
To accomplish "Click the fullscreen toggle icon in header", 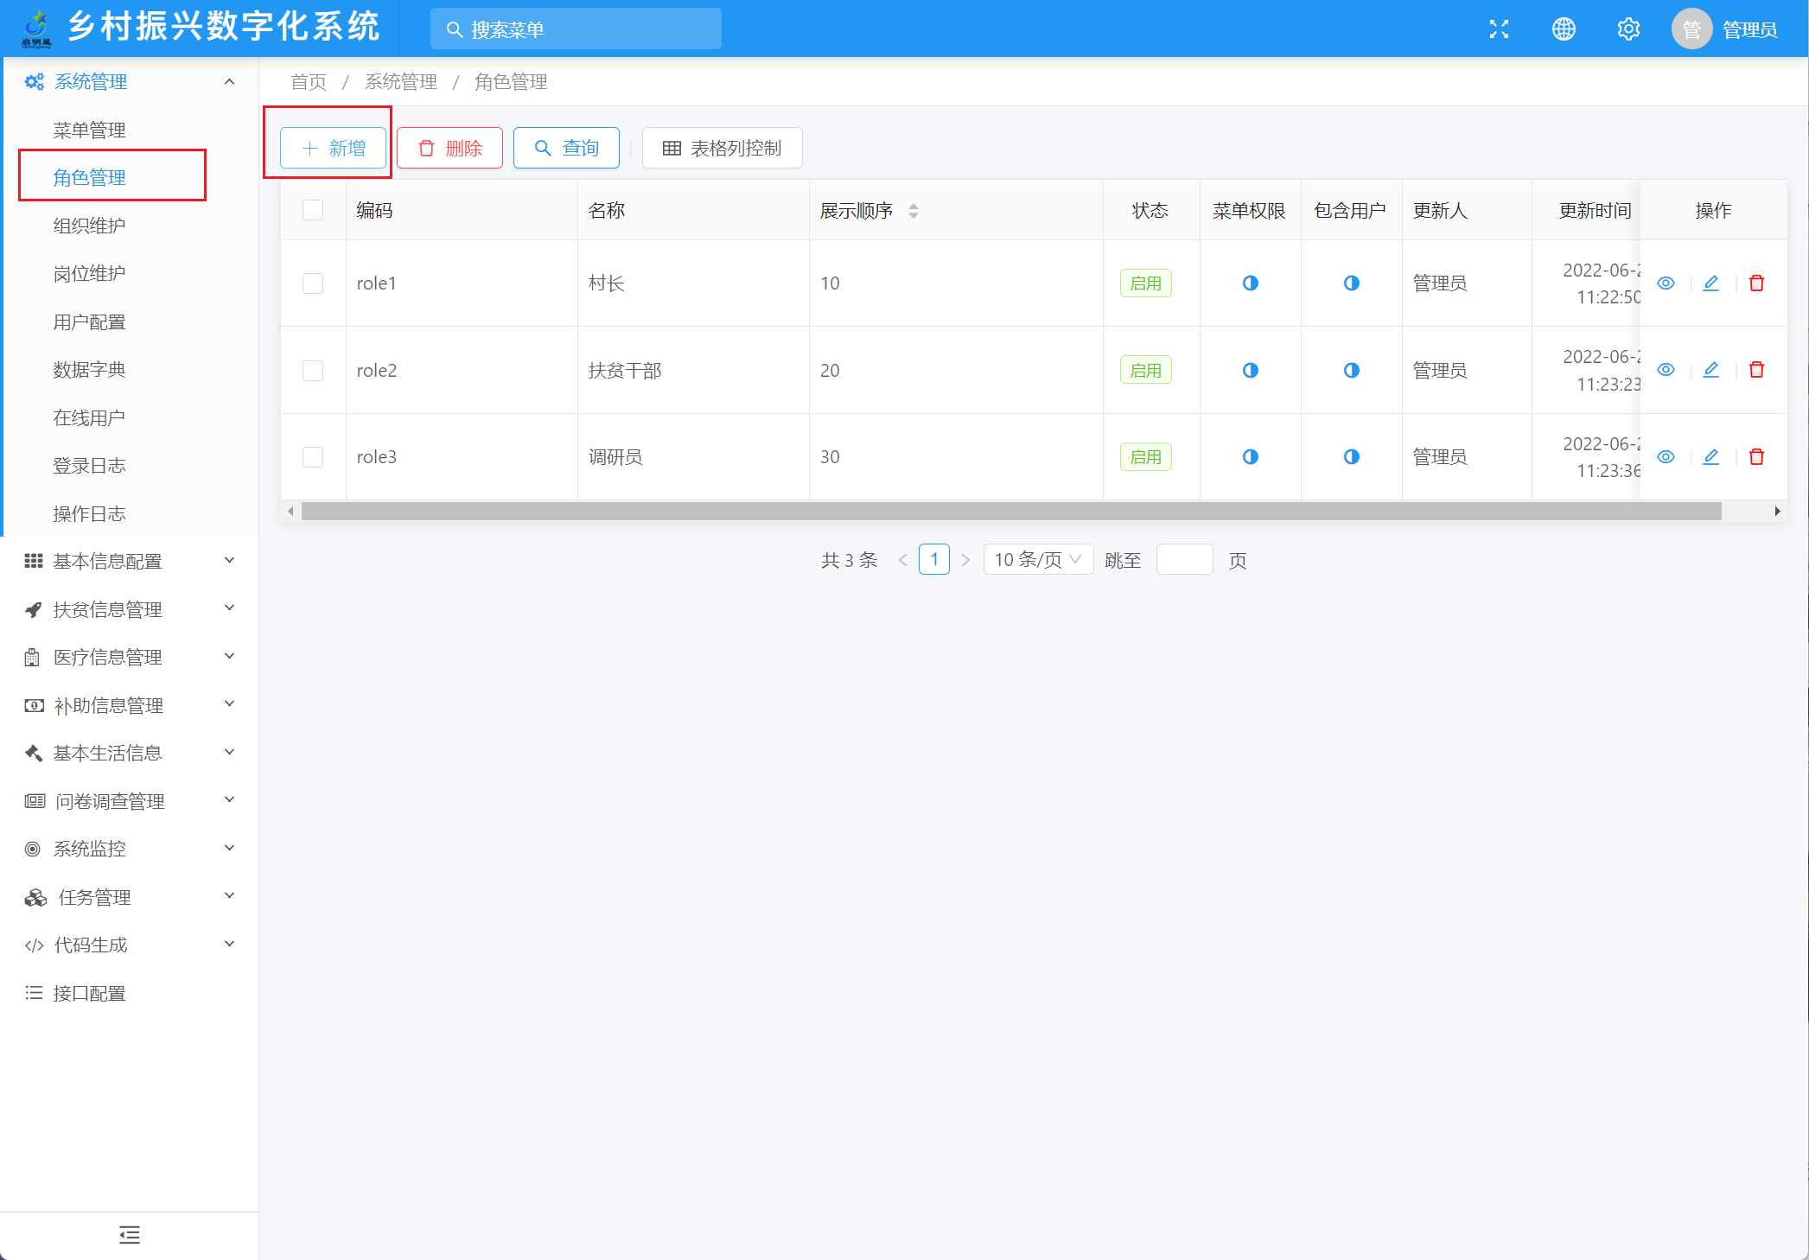I will click(1499, 29).
